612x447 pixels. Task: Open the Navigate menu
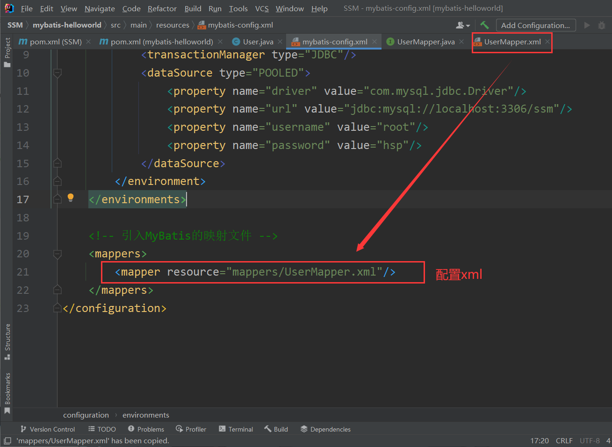[x=100, y=8]
